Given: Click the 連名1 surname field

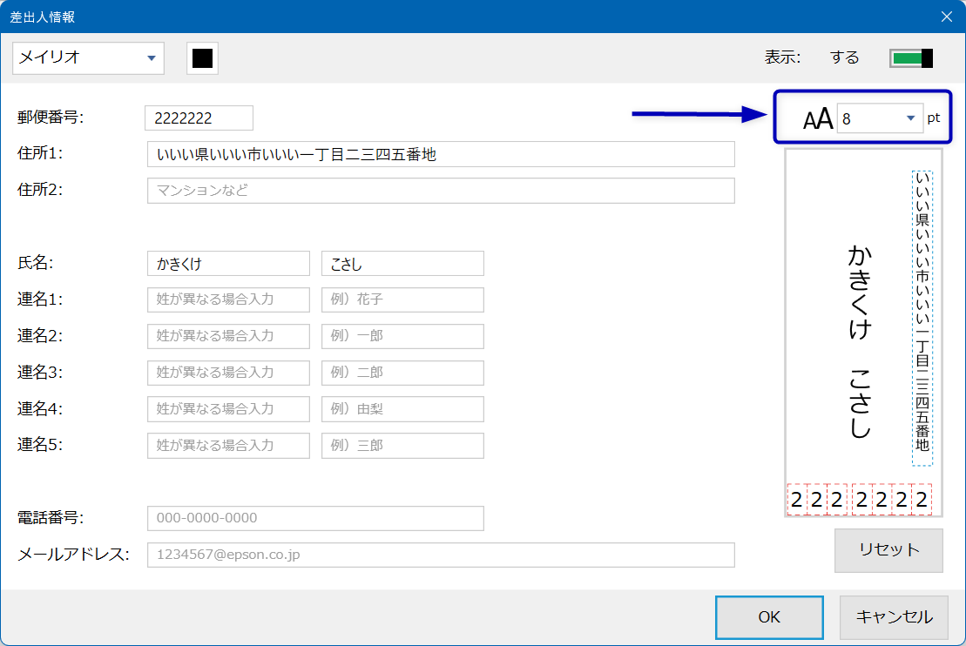Looking at the screenshot, I should [x=228, y=299].
